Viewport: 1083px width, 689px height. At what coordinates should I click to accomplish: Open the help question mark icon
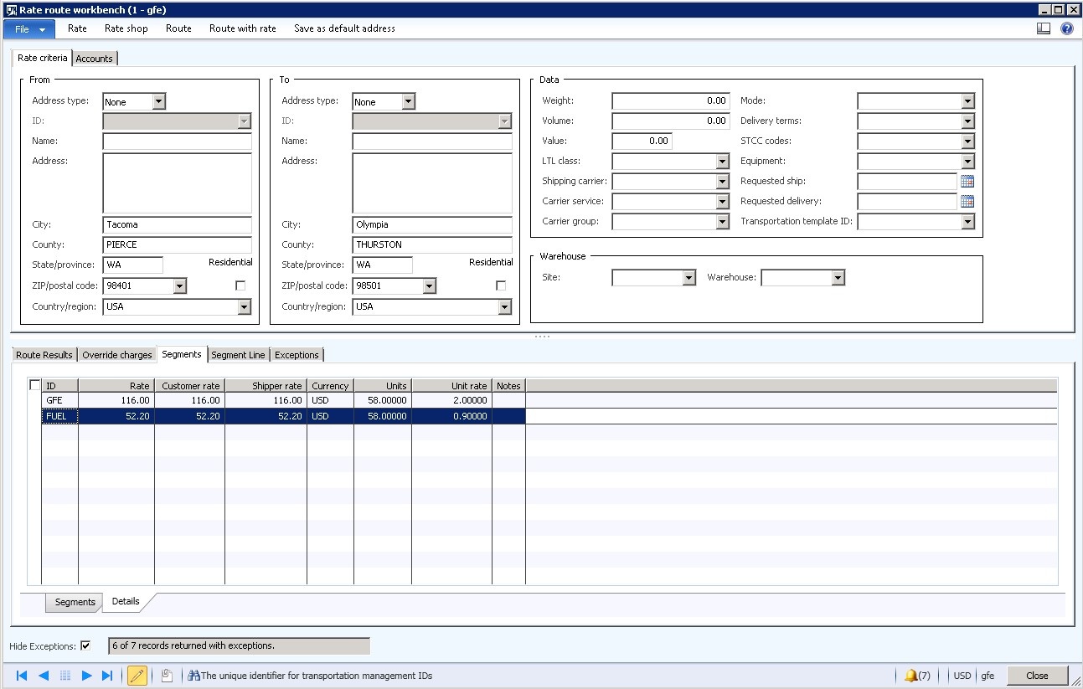coord(1066,28)
